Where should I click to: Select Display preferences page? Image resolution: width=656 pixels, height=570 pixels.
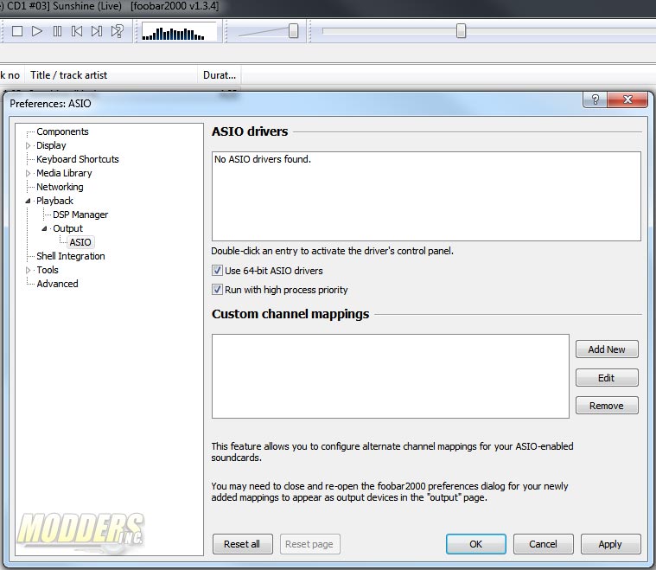pos(51,145)
